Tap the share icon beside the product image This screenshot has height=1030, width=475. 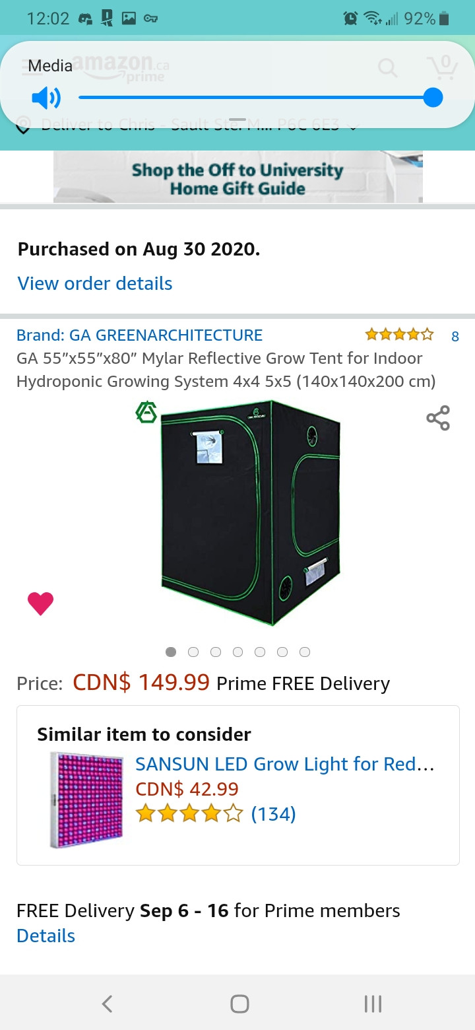tap(438, 418)
